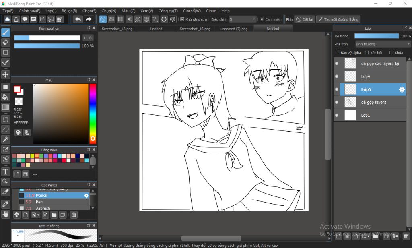Viewport: 412px width, 248px height.
Task: Delete brush with trash icon in brush panel
Action: point(74,215)
